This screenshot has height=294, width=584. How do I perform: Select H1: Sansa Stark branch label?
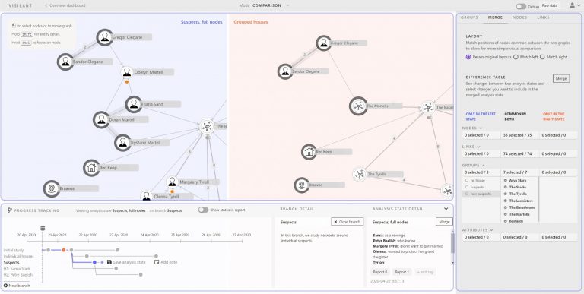17,269
